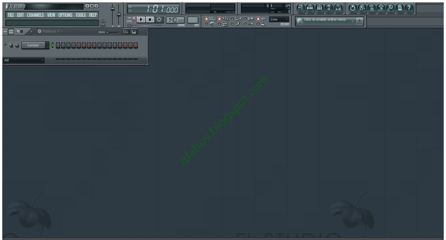Open the Mixer window
Image resolution: width=446 pixels, height=240 pixels.
coord(338,8)
